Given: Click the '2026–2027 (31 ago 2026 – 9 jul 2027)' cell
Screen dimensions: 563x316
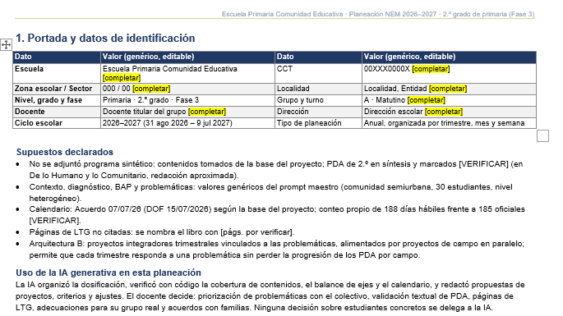Looking at the screenshot, I should pyautogui.click(x=187, y=123).
